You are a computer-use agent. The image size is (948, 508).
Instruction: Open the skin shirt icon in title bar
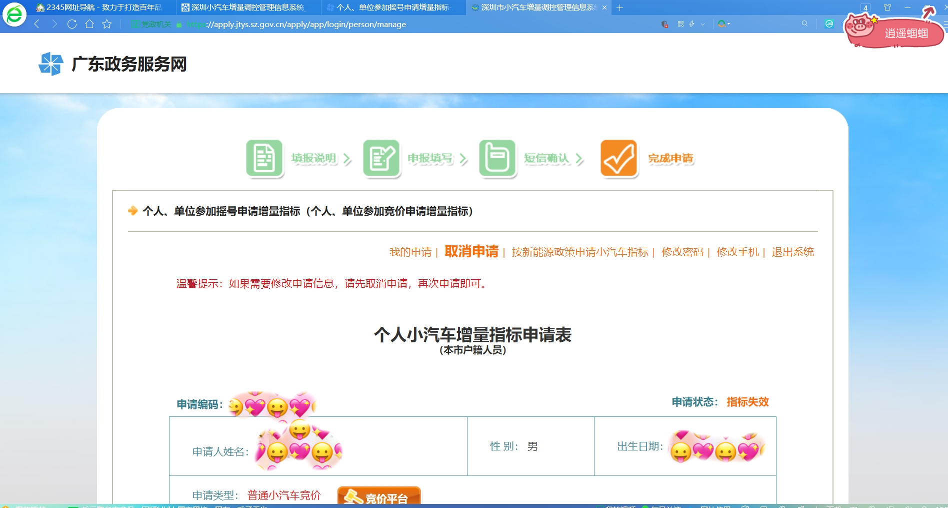887,8
